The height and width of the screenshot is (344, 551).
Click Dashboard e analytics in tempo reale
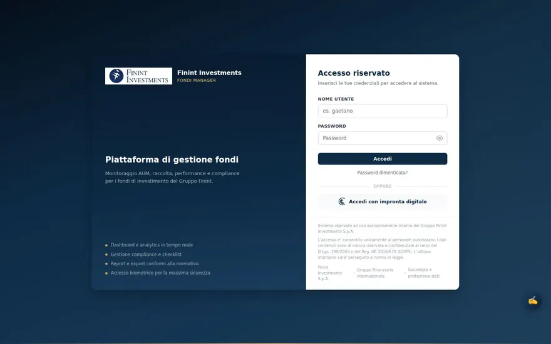(152, 245)
